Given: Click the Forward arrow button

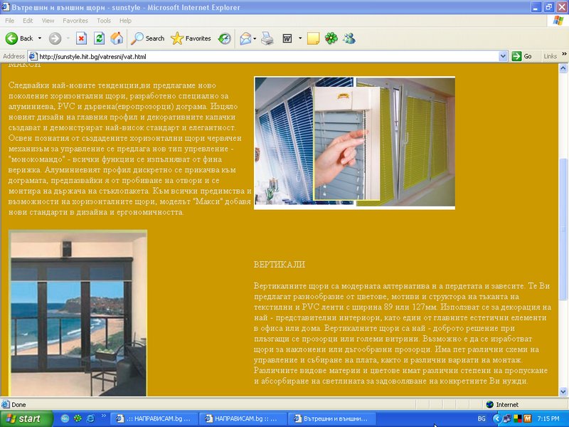Looking at the screenshot, I should [x=55, y=38].
